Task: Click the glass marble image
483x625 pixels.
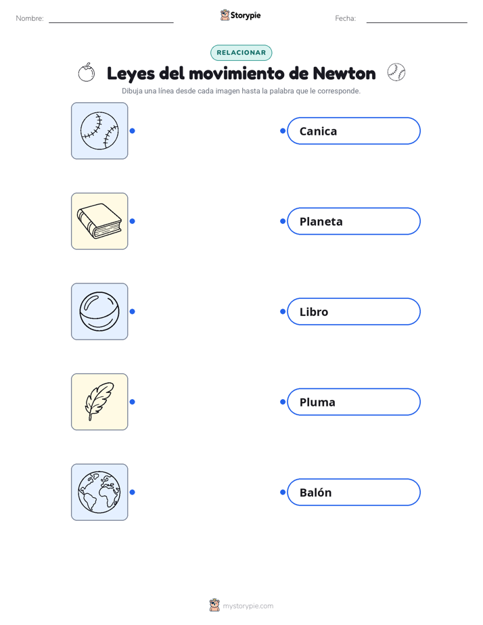Action: click(99, 311)
